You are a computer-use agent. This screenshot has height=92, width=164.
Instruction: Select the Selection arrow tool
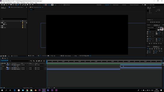coord(2,5)
